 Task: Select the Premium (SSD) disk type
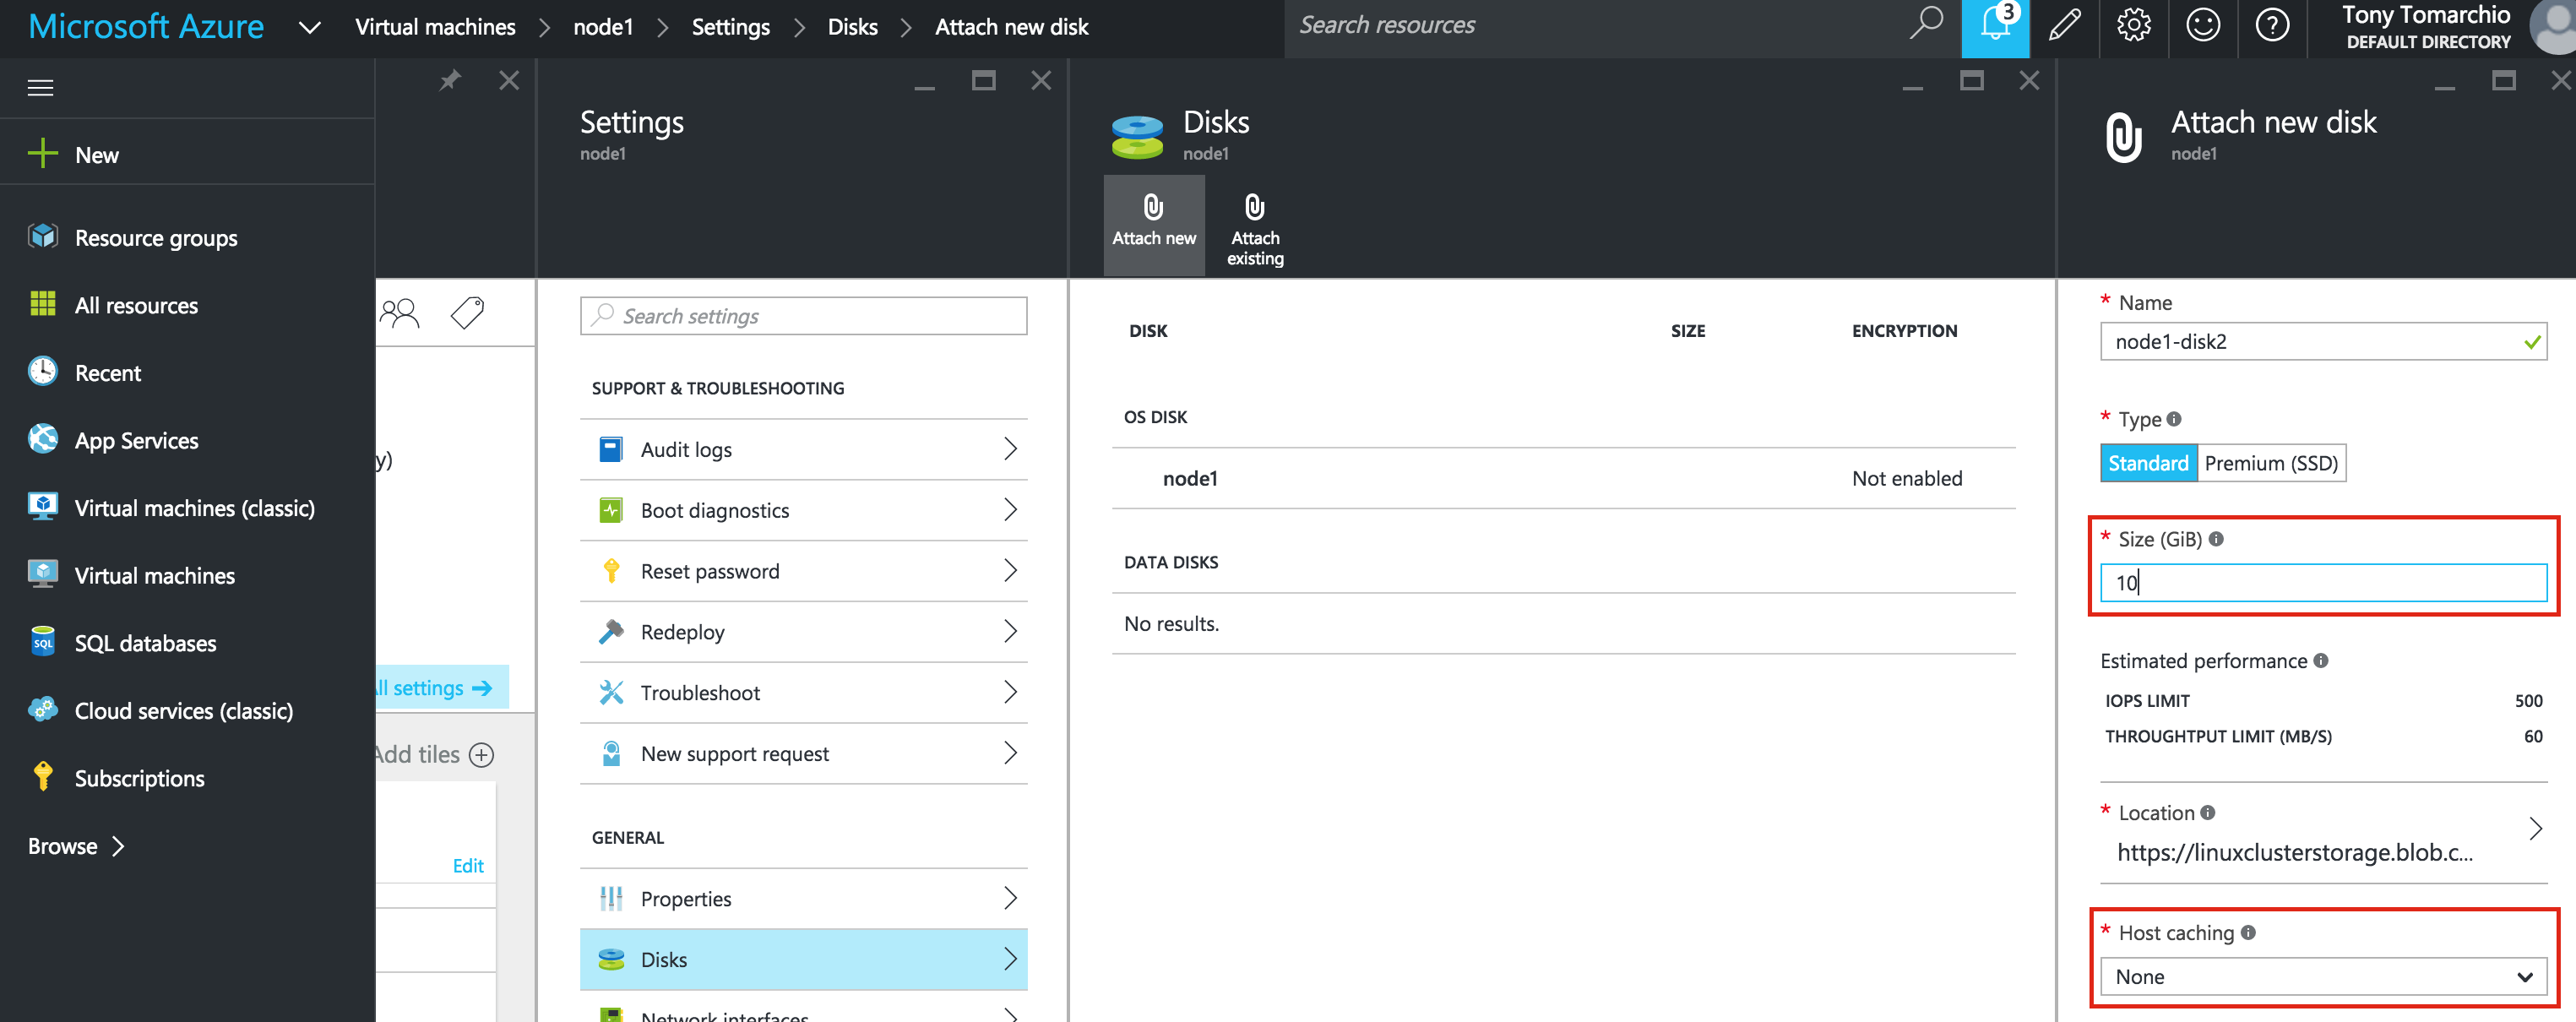coord(2271,463)
